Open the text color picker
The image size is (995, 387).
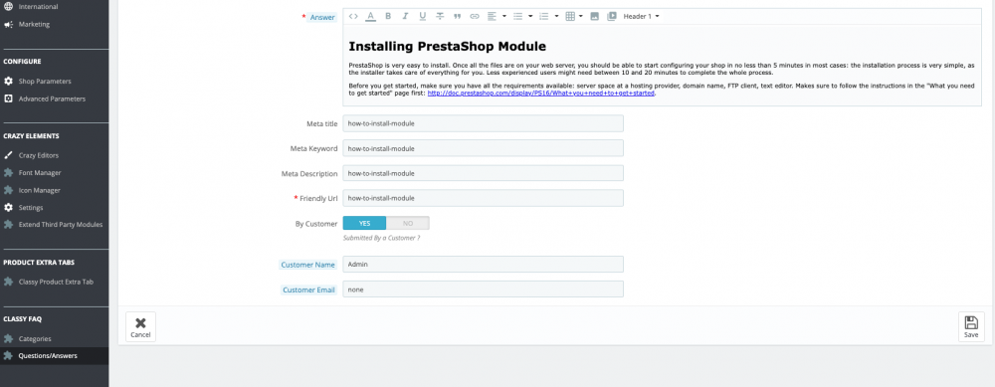coord(370,17)
